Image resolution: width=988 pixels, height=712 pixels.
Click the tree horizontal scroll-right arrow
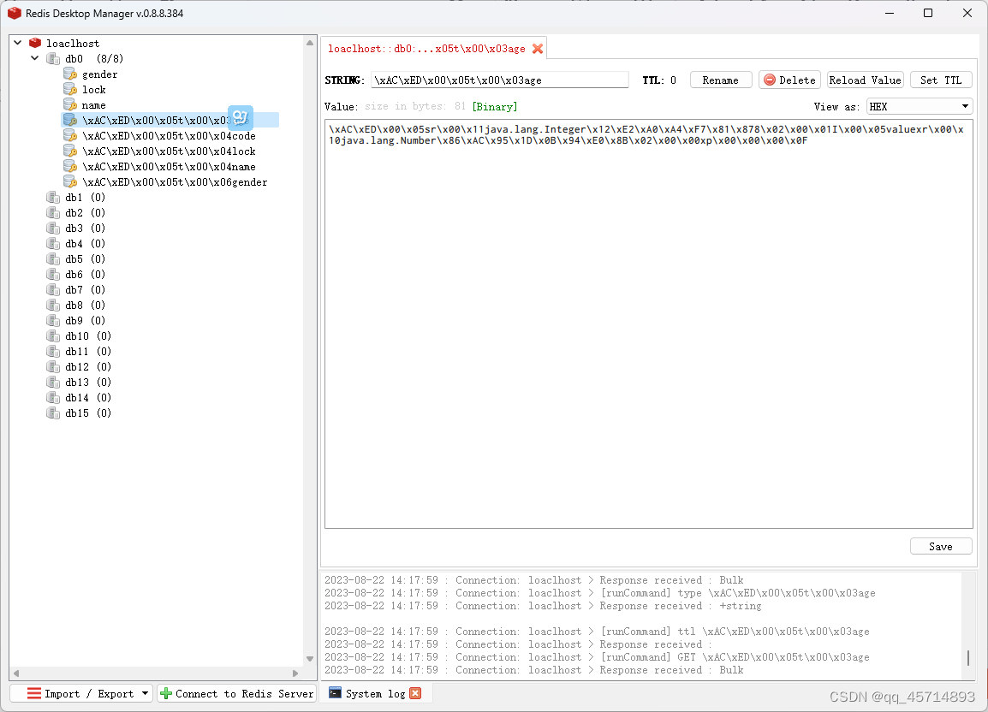point(295,673)
